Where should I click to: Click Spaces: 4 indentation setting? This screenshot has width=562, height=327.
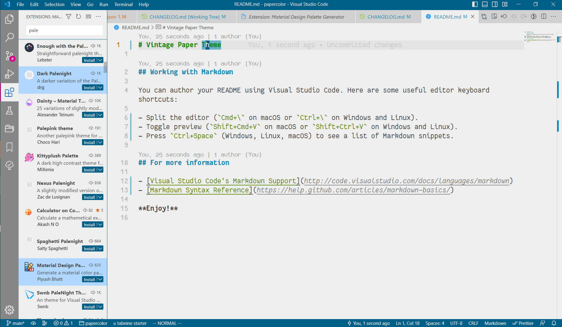click(435, 323)
